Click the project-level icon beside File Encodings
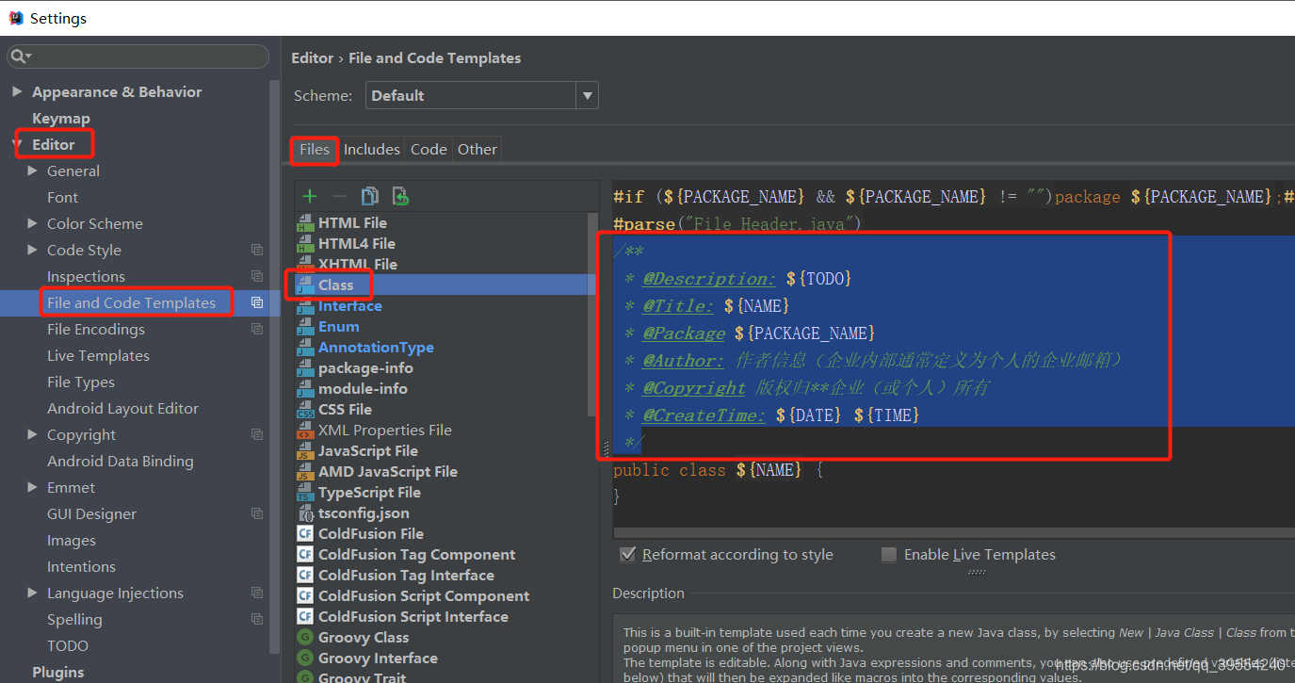The image size is (1295, 683). pos(257,329)
